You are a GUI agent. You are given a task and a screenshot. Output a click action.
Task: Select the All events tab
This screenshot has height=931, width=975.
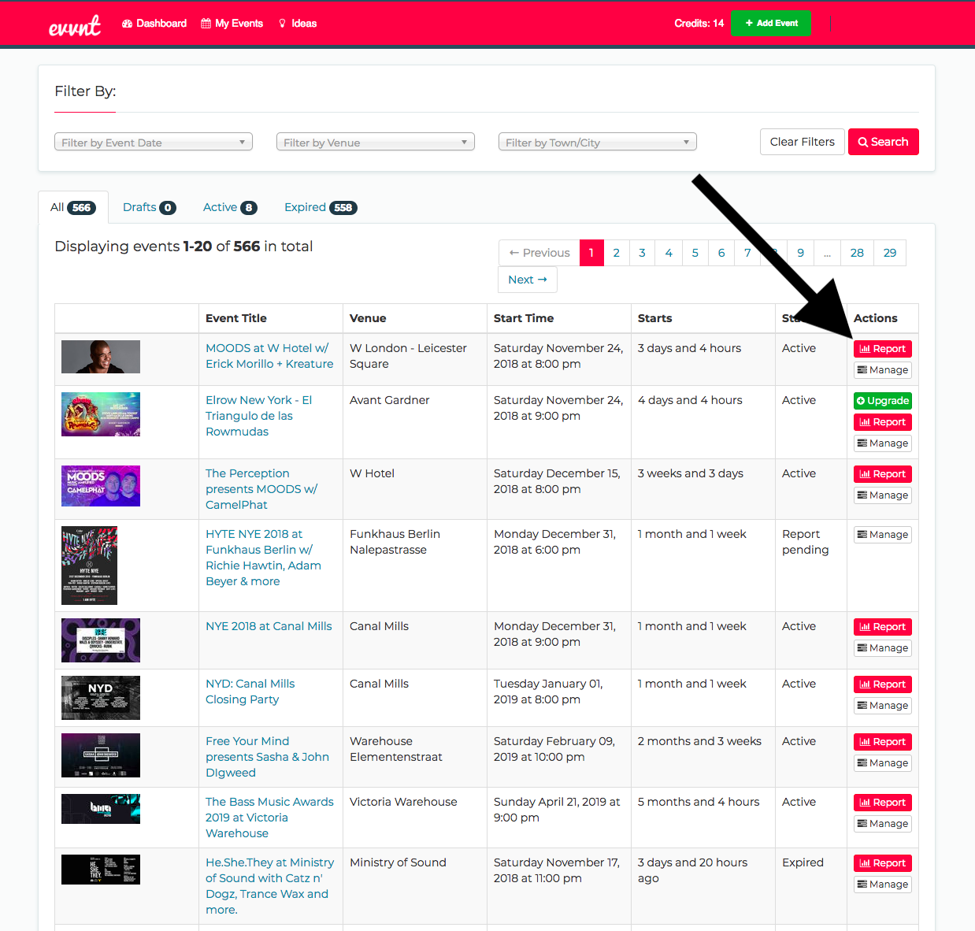click(x=73, y=208)
